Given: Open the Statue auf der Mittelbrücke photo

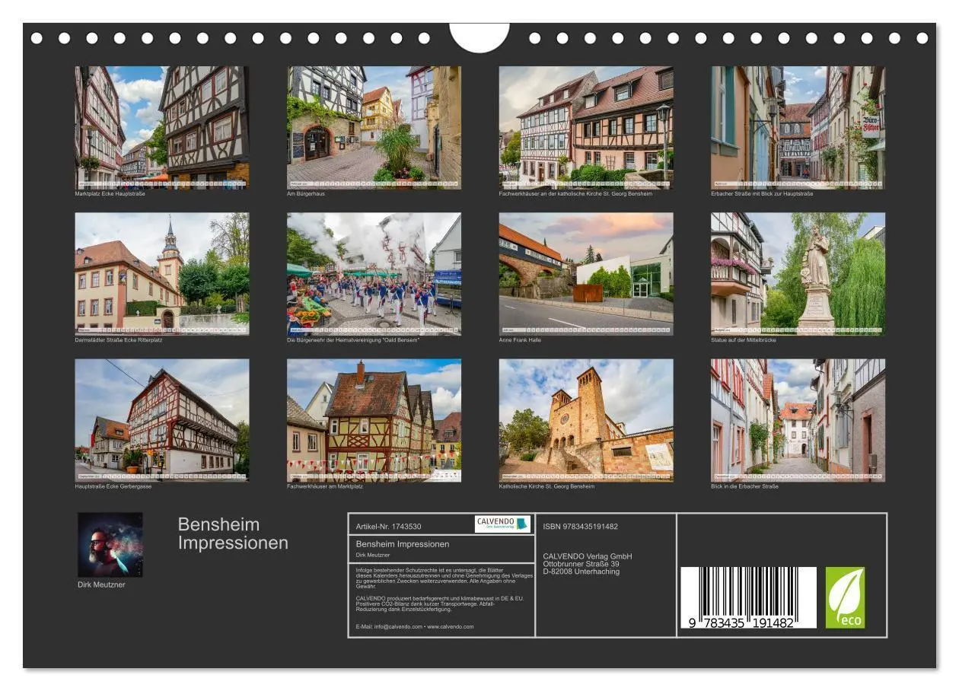Looking at the screenshot, I should pos(798,274).
